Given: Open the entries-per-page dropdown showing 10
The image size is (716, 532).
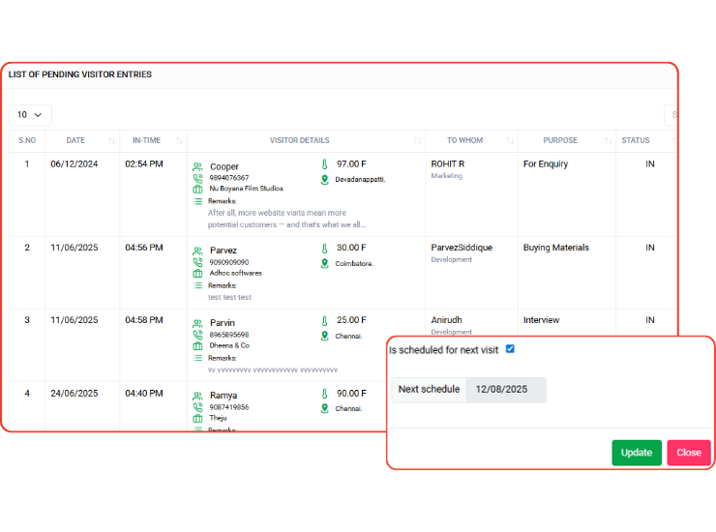Looking at the screenshot, I should click(31, 114).
